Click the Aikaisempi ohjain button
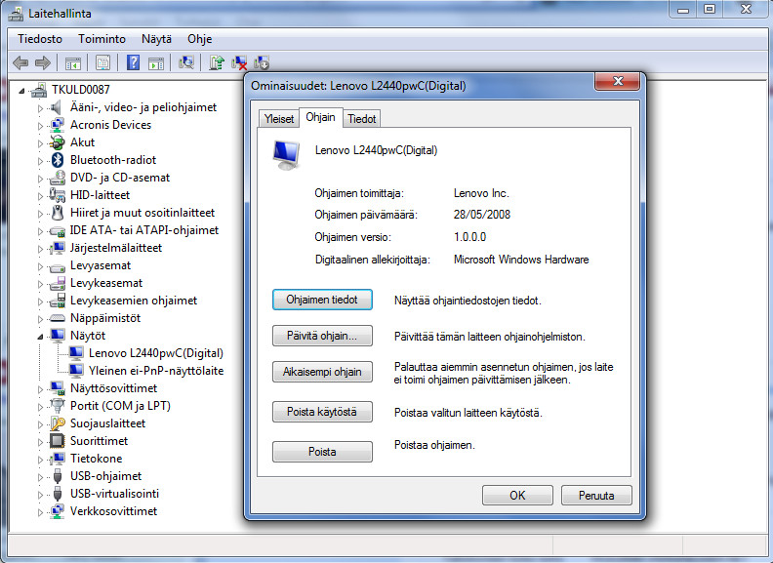Screen dimensions: 773x563 [x=322, y=372]
